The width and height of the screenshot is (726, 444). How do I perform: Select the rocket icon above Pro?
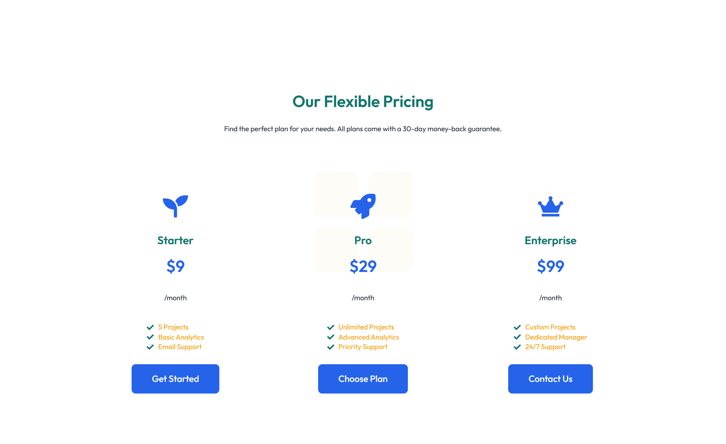363,205
